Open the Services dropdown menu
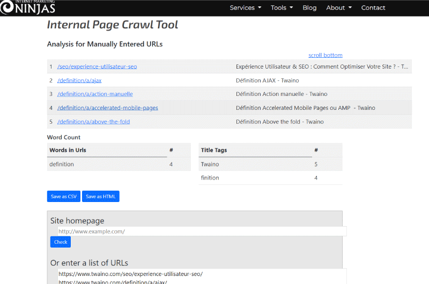 246,8
